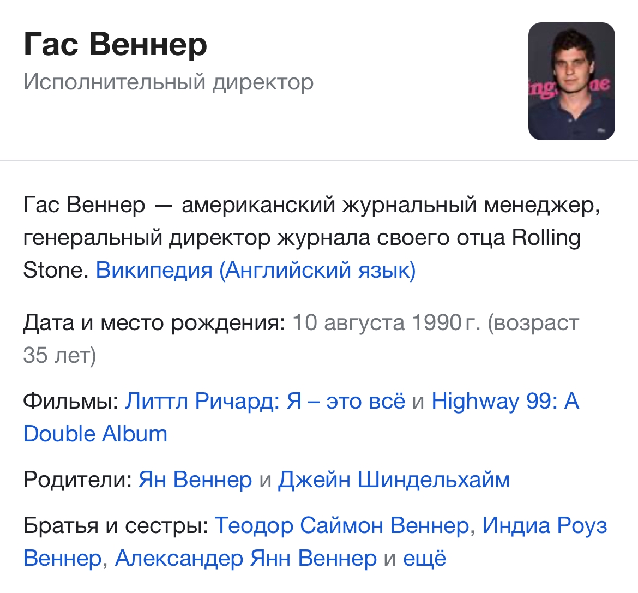Click the heading Гас Веннер

(x=115, y=45)
